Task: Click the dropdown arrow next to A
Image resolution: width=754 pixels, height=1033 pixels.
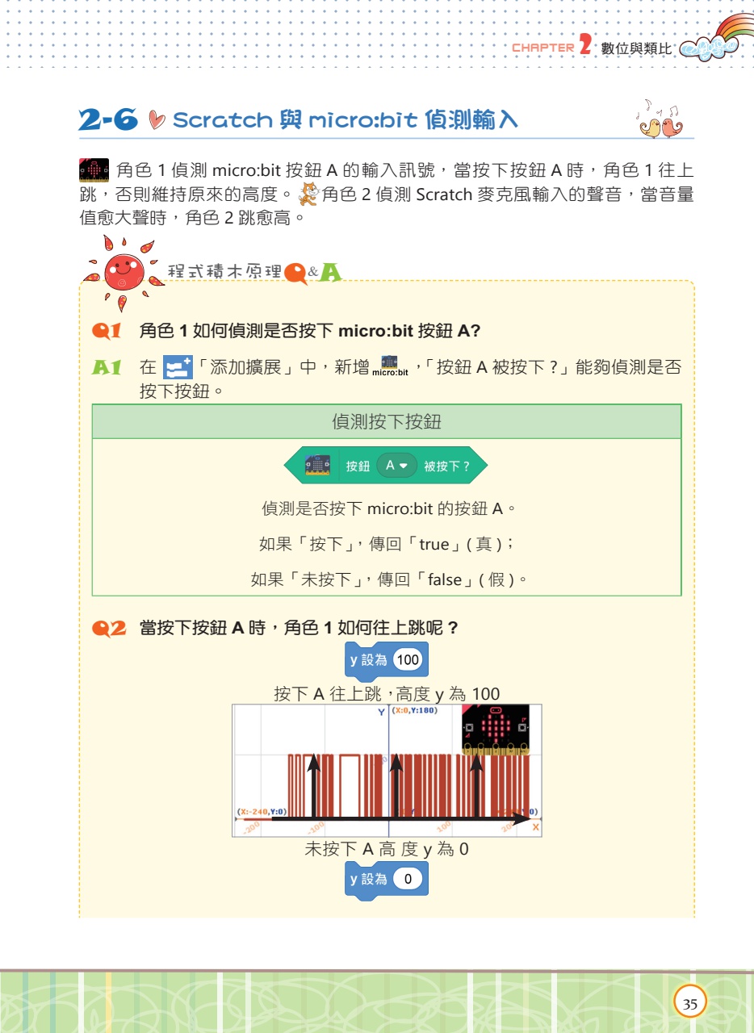Action: [x=404, y=466]
